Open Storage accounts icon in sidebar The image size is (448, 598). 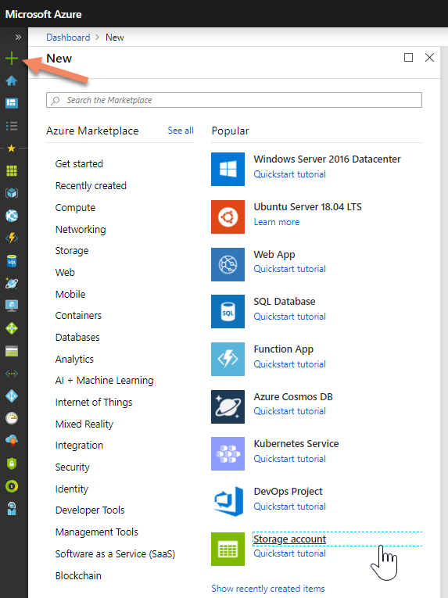point(12,351)
